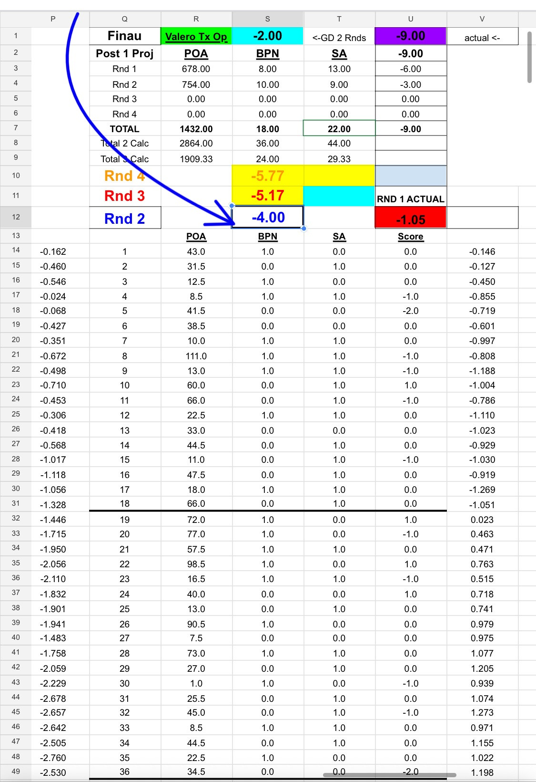This screenshot has width=536, height=782.
Task: Select the '-6.00' cell in column U
Action: (x=411, y=69)
